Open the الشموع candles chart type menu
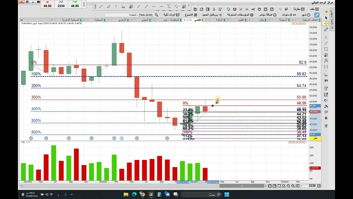Screen dimensions: 353x199 191,15
